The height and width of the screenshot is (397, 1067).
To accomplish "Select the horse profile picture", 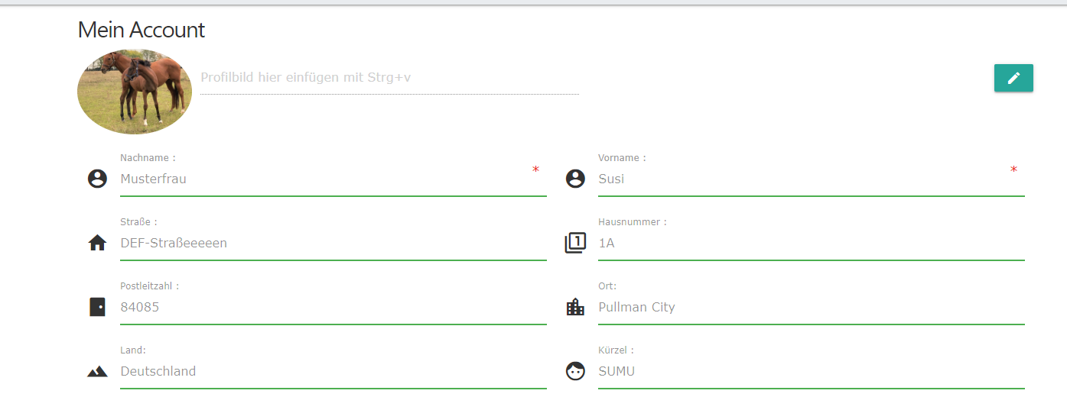I will click(134, 92).
